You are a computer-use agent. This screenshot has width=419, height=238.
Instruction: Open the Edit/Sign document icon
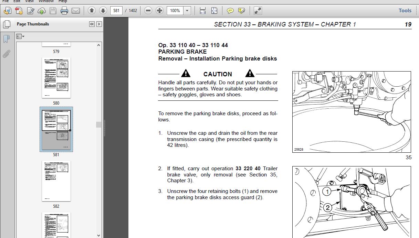[x=30, y=11]
